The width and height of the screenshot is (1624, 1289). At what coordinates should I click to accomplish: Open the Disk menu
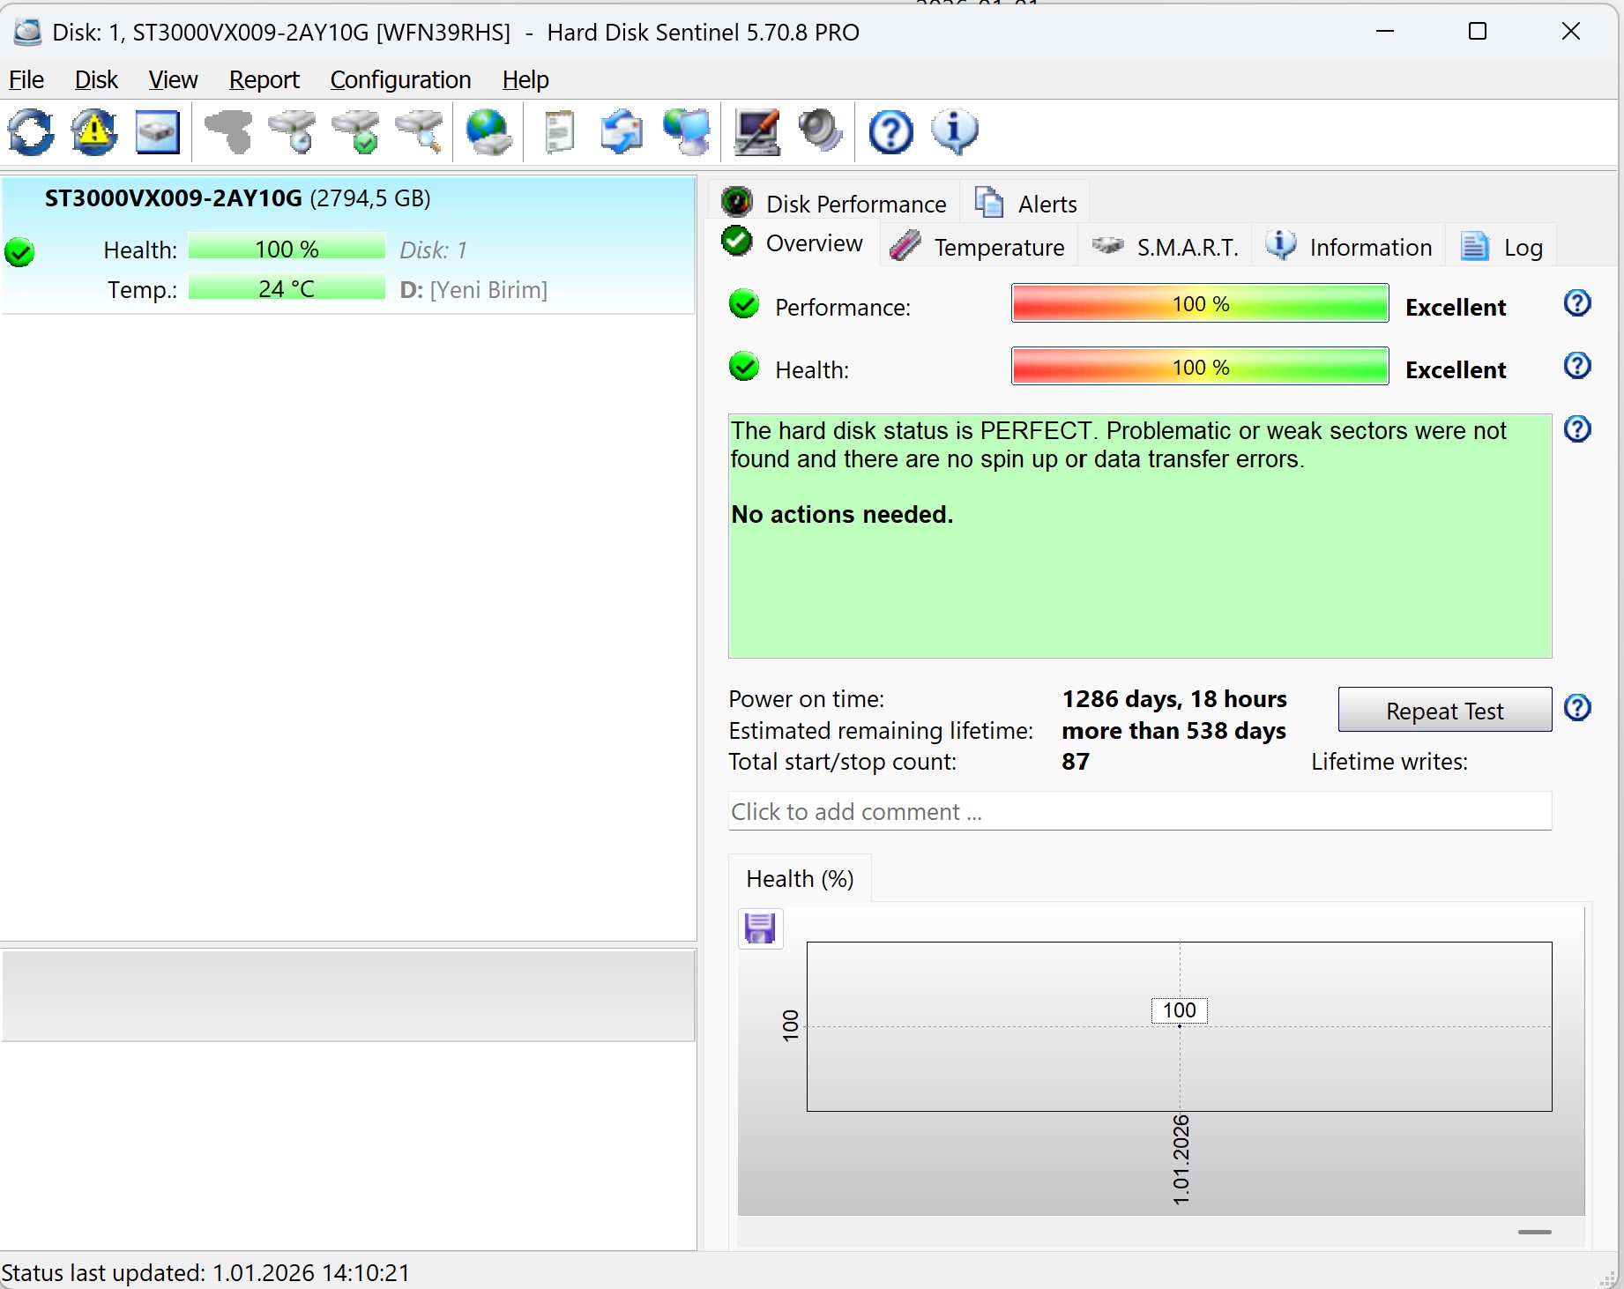coord(95,80)
